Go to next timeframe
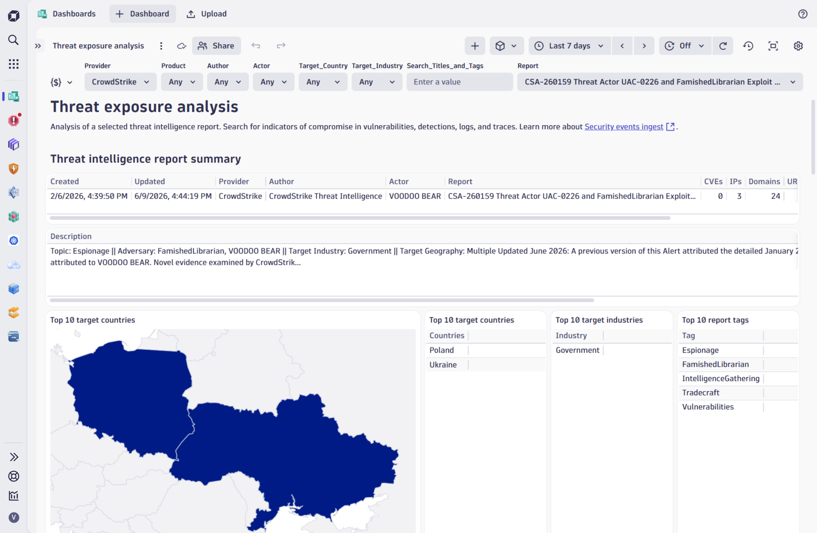The width and height of the screenshot is (817, 533). click(644, 46)
